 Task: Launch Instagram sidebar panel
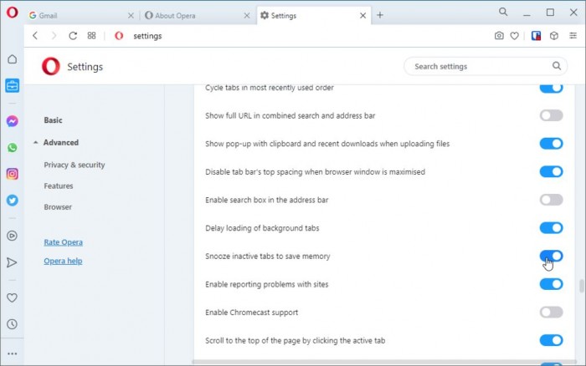(12, 174)
